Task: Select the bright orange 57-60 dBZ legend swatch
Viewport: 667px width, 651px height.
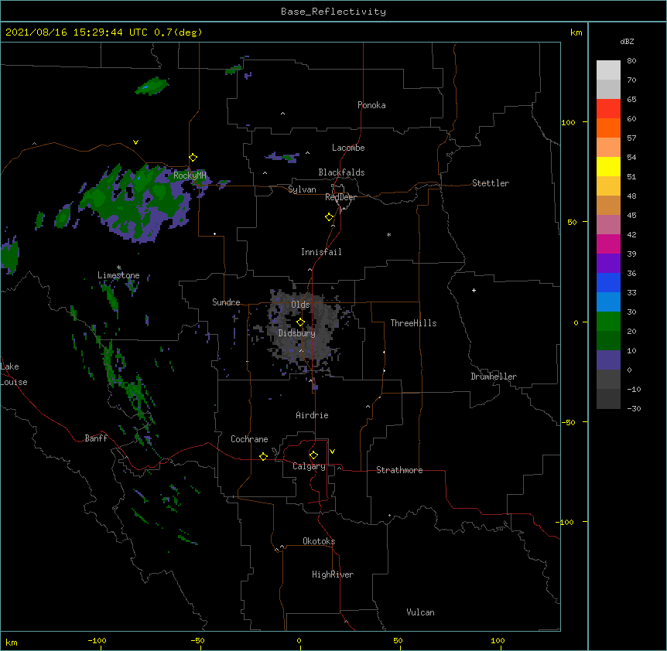Action: click(x=608, y=128)
